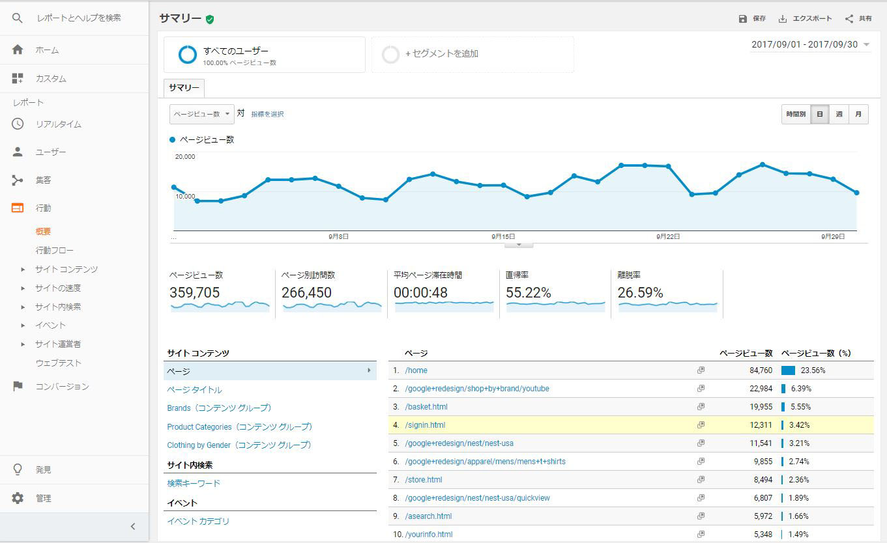
Task: Open /store.html external link icon
Action: 701,480
